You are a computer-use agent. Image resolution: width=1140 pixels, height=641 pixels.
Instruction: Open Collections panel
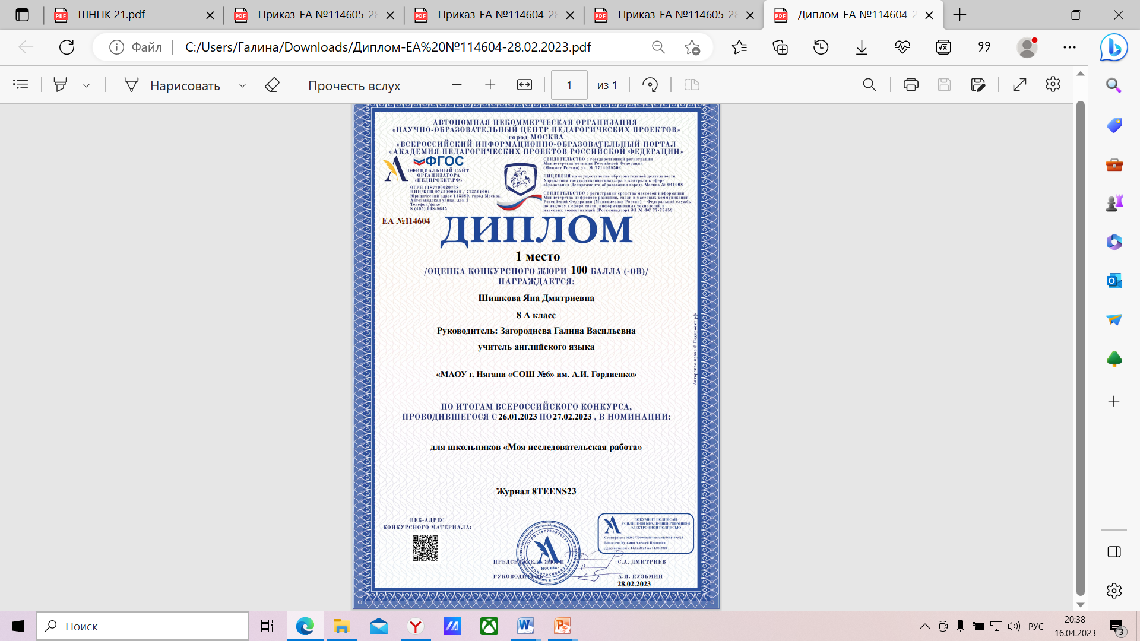(x=780, y=47)
